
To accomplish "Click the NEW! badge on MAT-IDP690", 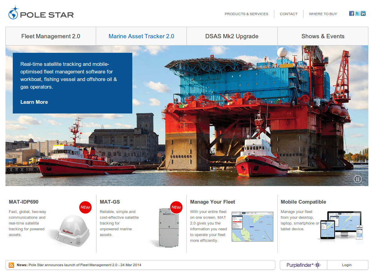I will click(85, 208).
